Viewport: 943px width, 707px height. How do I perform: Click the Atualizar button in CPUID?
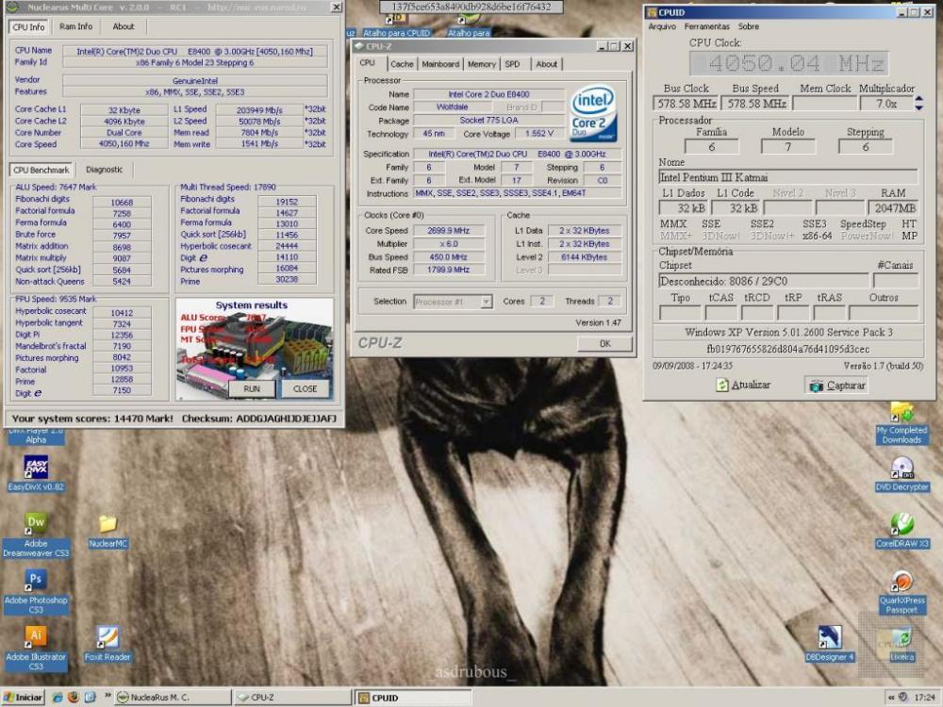tap(744, 385)
